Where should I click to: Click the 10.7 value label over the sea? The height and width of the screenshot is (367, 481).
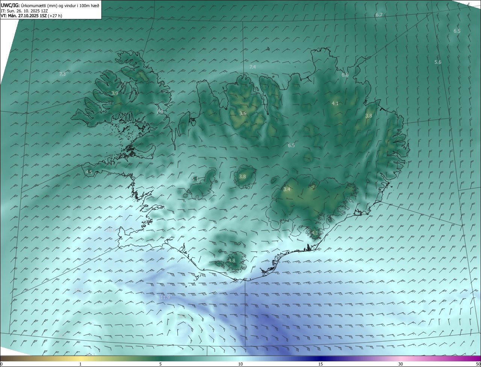(x=78, y=290)
